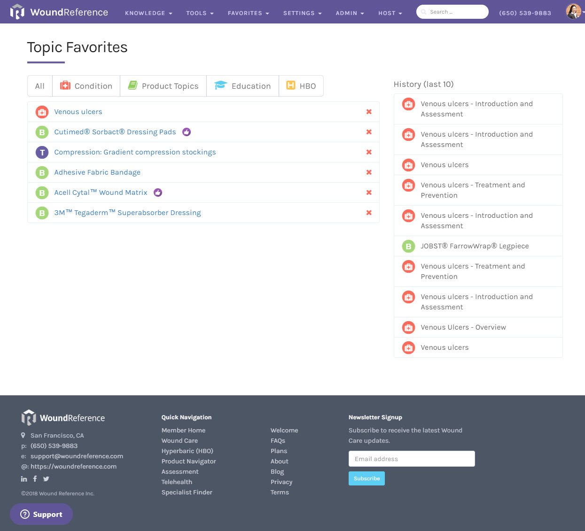585x531 pixels.
Task: Click the WoundReference logo in header
Action: (x=59, y=12)
